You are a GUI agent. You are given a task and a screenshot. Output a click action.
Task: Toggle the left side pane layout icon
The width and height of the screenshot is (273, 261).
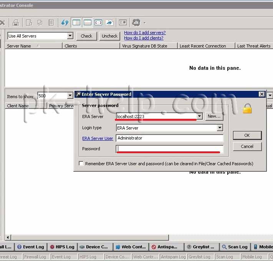(76, 23)
